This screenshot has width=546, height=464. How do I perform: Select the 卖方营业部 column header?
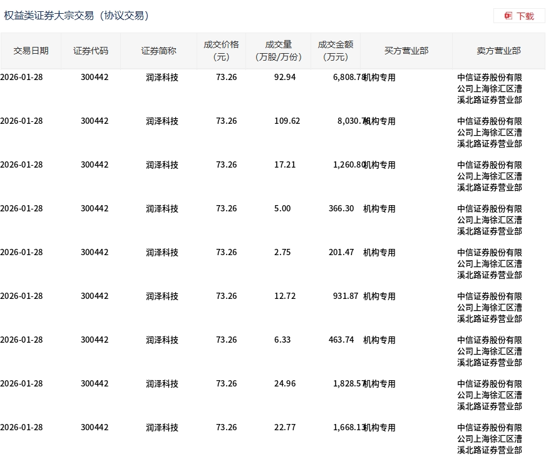click(498, 50)
